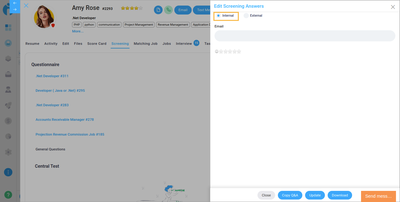Open the dollar sign icon in sidebar
The width and height of the screenshot is (400, 202).
click(x=8, y=121)
